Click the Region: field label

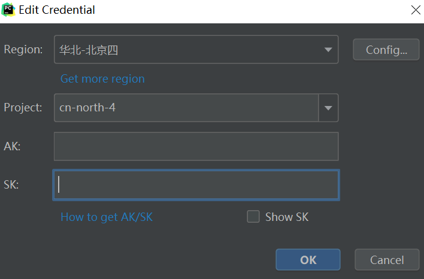pos(23,50)
